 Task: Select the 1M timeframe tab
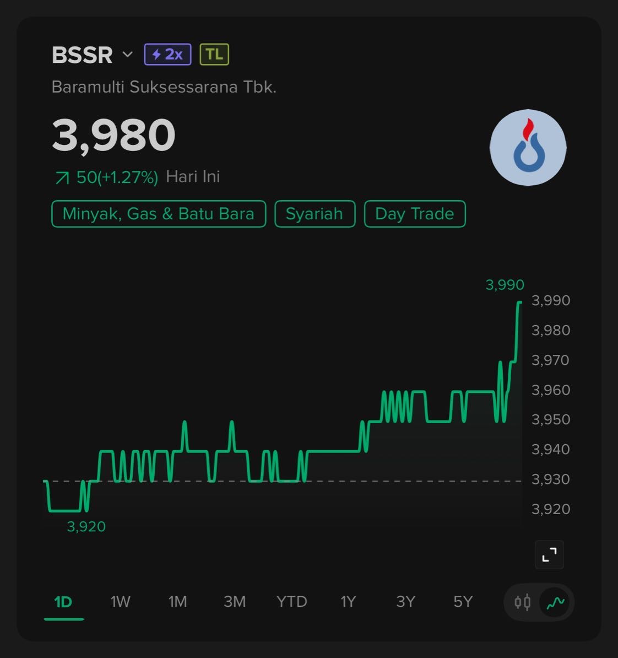point(177,602)
